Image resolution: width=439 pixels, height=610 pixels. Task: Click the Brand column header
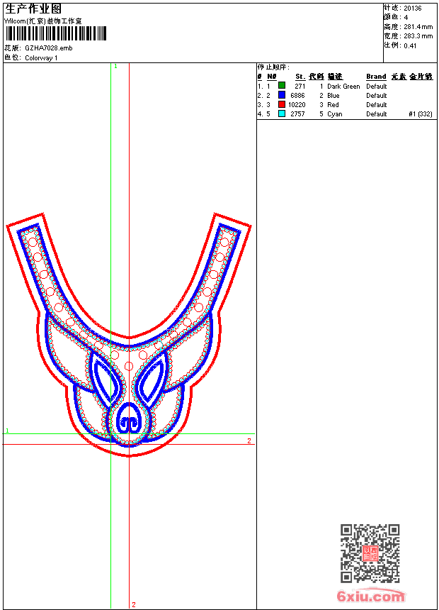click(376, 77)
